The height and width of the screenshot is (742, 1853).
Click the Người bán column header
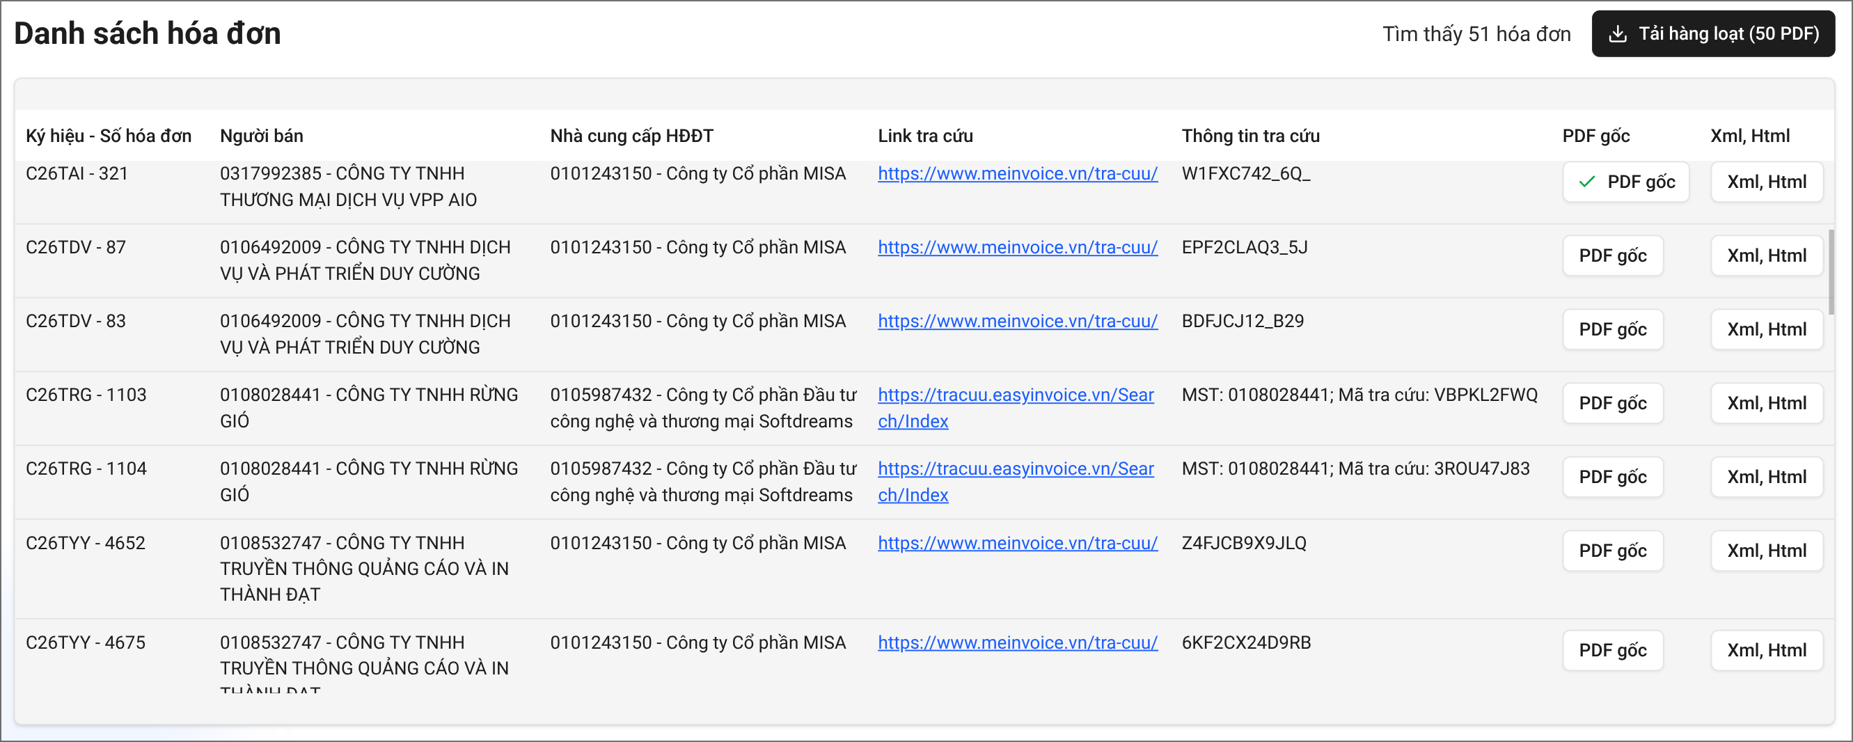pyautogui.click(x=261, y=136)
